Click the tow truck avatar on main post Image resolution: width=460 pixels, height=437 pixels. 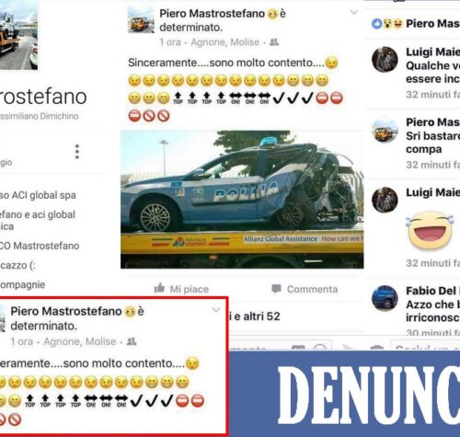pos(141,20)
